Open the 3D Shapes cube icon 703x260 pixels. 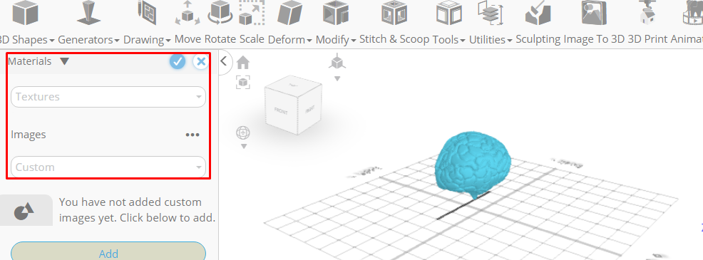click(26, 13)
